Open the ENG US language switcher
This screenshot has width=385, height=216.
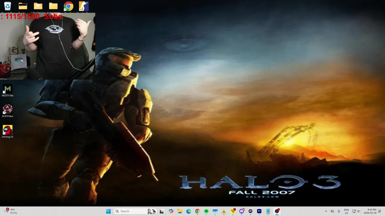(346, 211)
